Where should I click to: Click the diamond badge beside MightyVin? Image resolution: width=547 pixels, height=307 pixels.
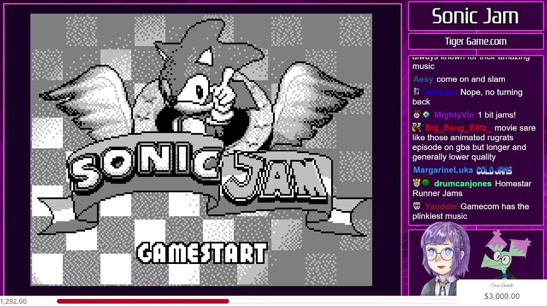(426, 115)
